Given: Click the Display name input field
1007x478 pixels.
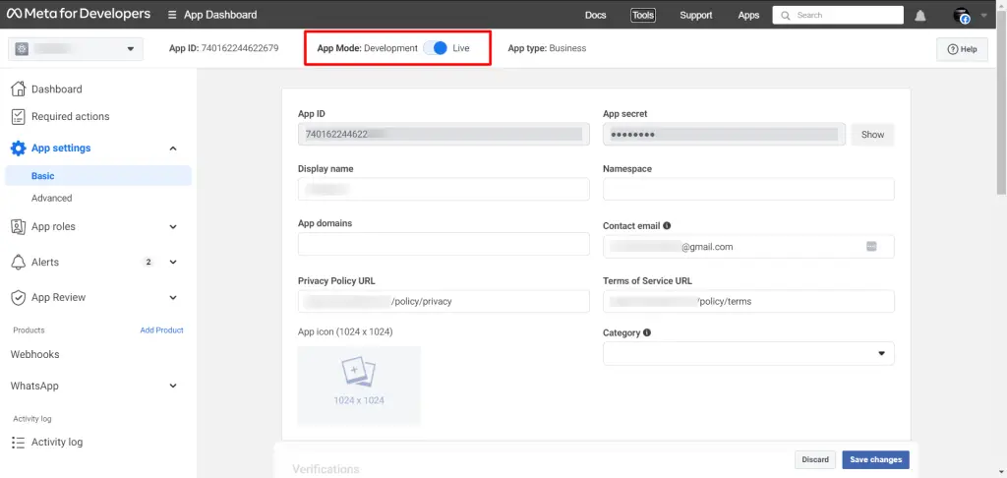Looking at the screenshot, I should 444,189.
